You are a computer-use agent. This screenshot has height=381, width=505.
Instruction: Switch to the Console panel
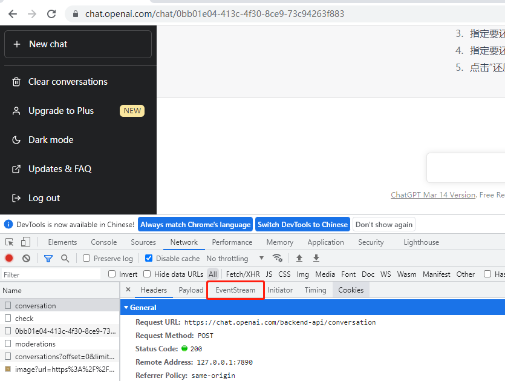(103, 242)
